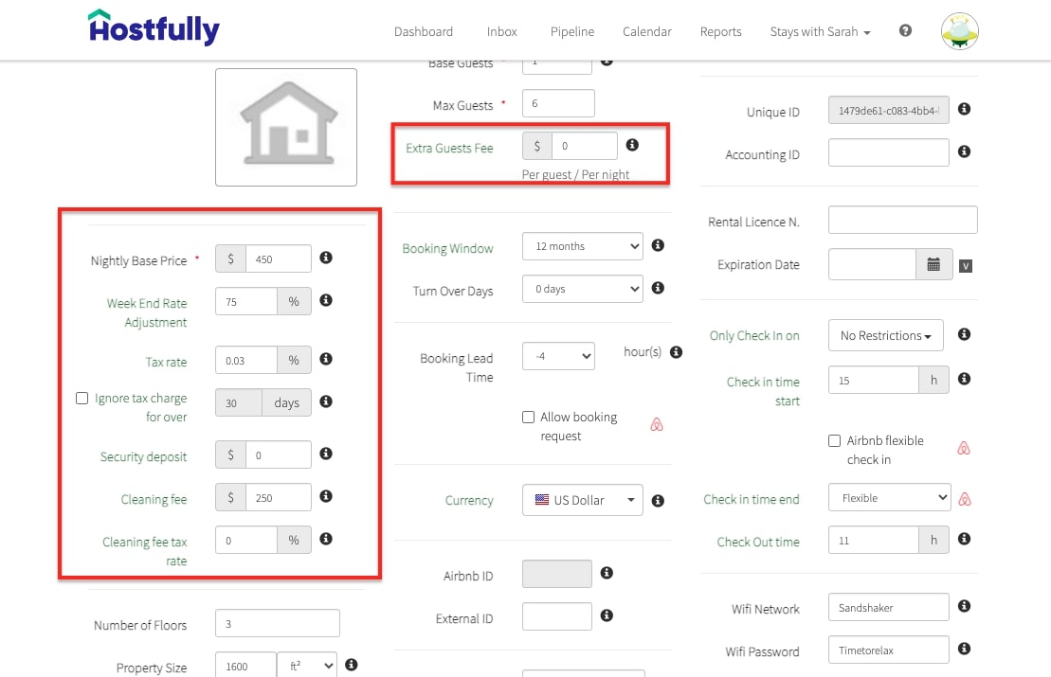The width and height of the screenshot is (1051, 677).
Task: Click the info icon next to Unique ID
Action: (964, 109)
